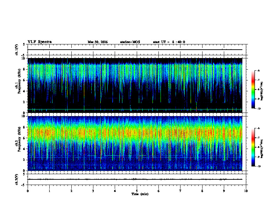Screen dimensions: 277x214
Task: Click the ch.1 spectrogram panel
Action: (x=135, y=85)
